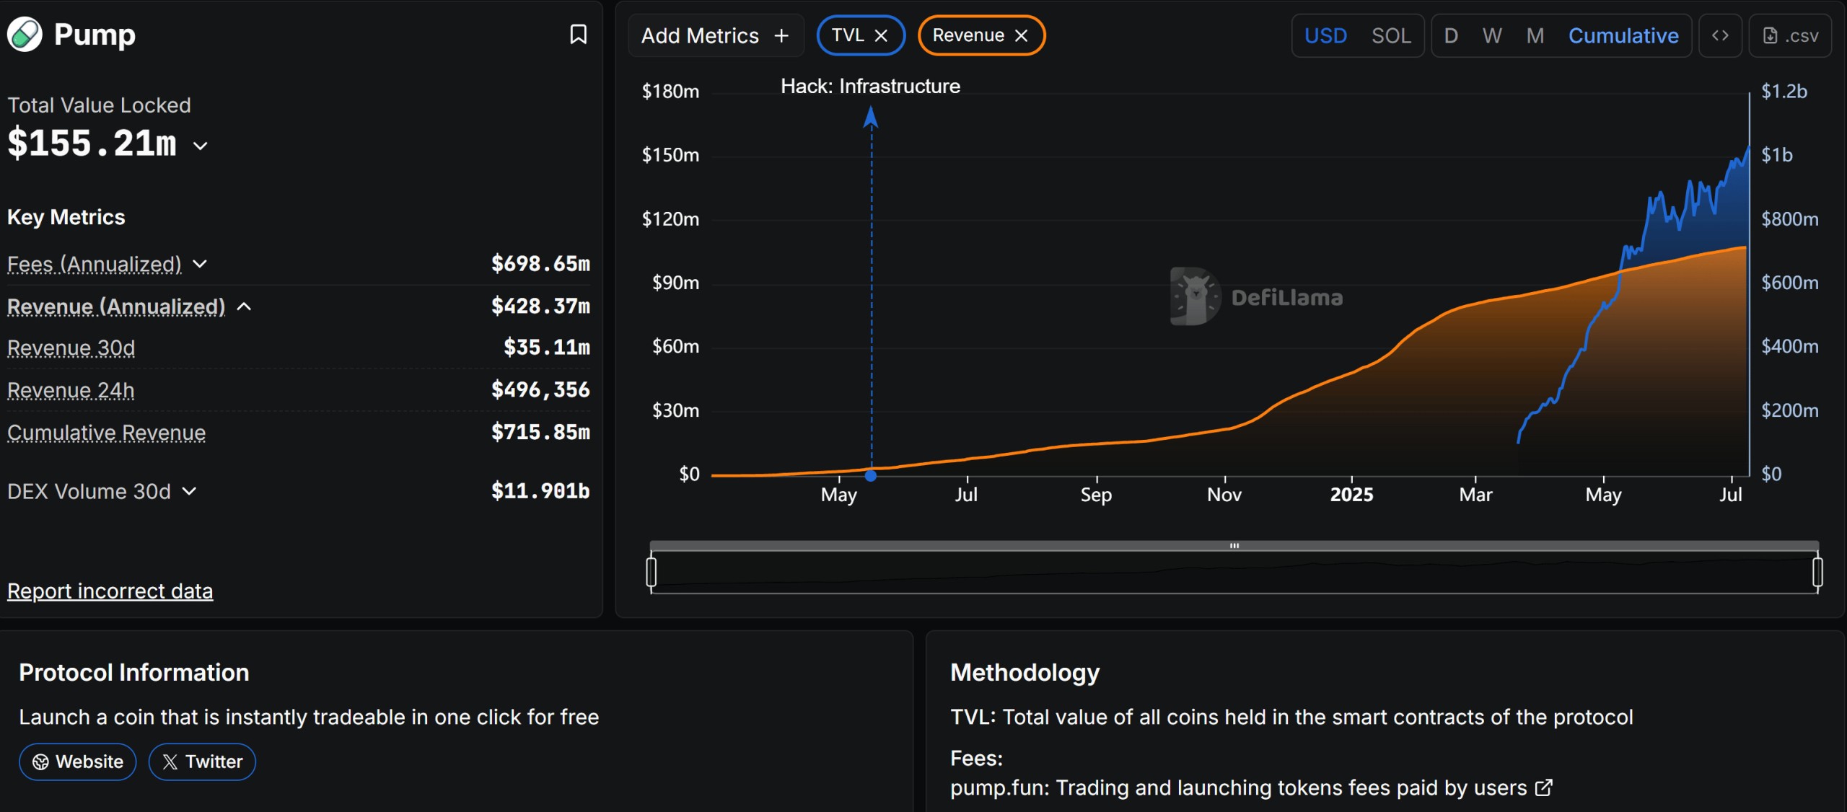
Task: Open the embed code view
Action: coord(1721,35)
